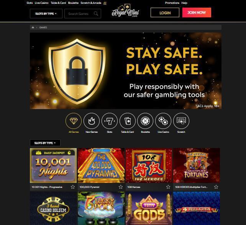Click the LOGIN button
The image size is (246, 225).
[x=165, y=13]
